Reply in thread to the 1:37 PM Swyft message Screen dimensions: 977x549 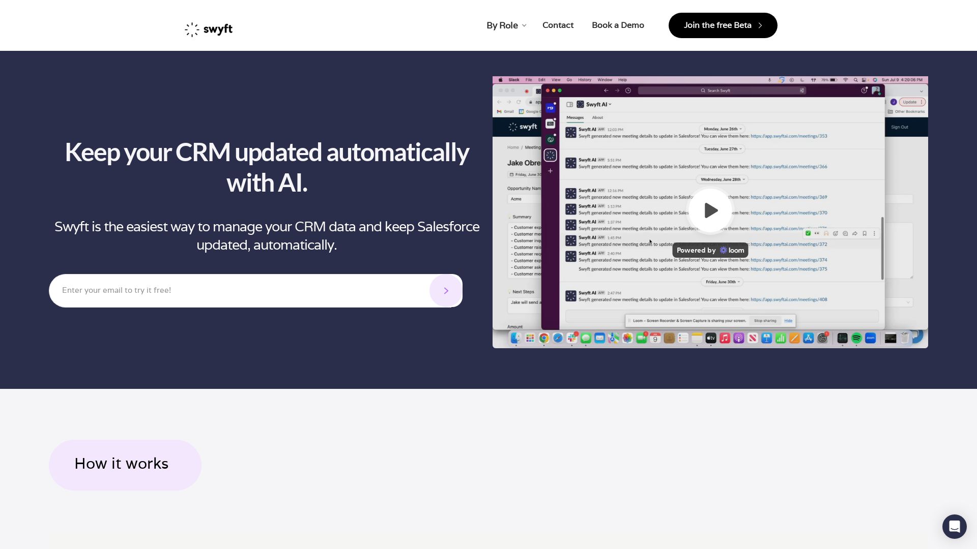845,233
